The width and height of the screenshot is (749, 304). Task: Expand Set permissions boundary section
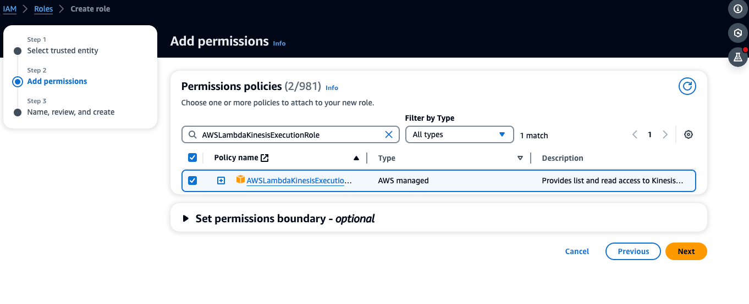coord(186,218)
